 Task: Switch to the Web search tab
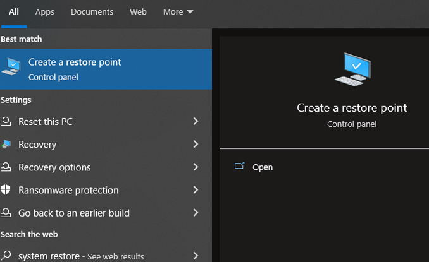(x=138, y=12)
